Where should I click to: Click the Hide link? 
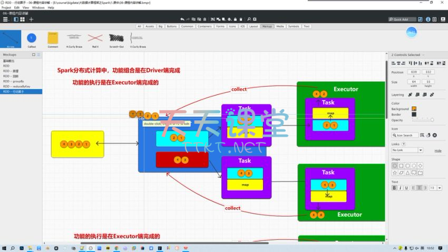point(438,151)
